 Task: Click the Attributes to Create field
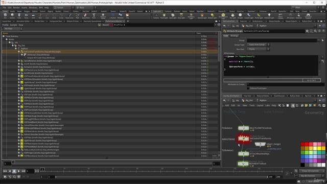coord(286,84)
